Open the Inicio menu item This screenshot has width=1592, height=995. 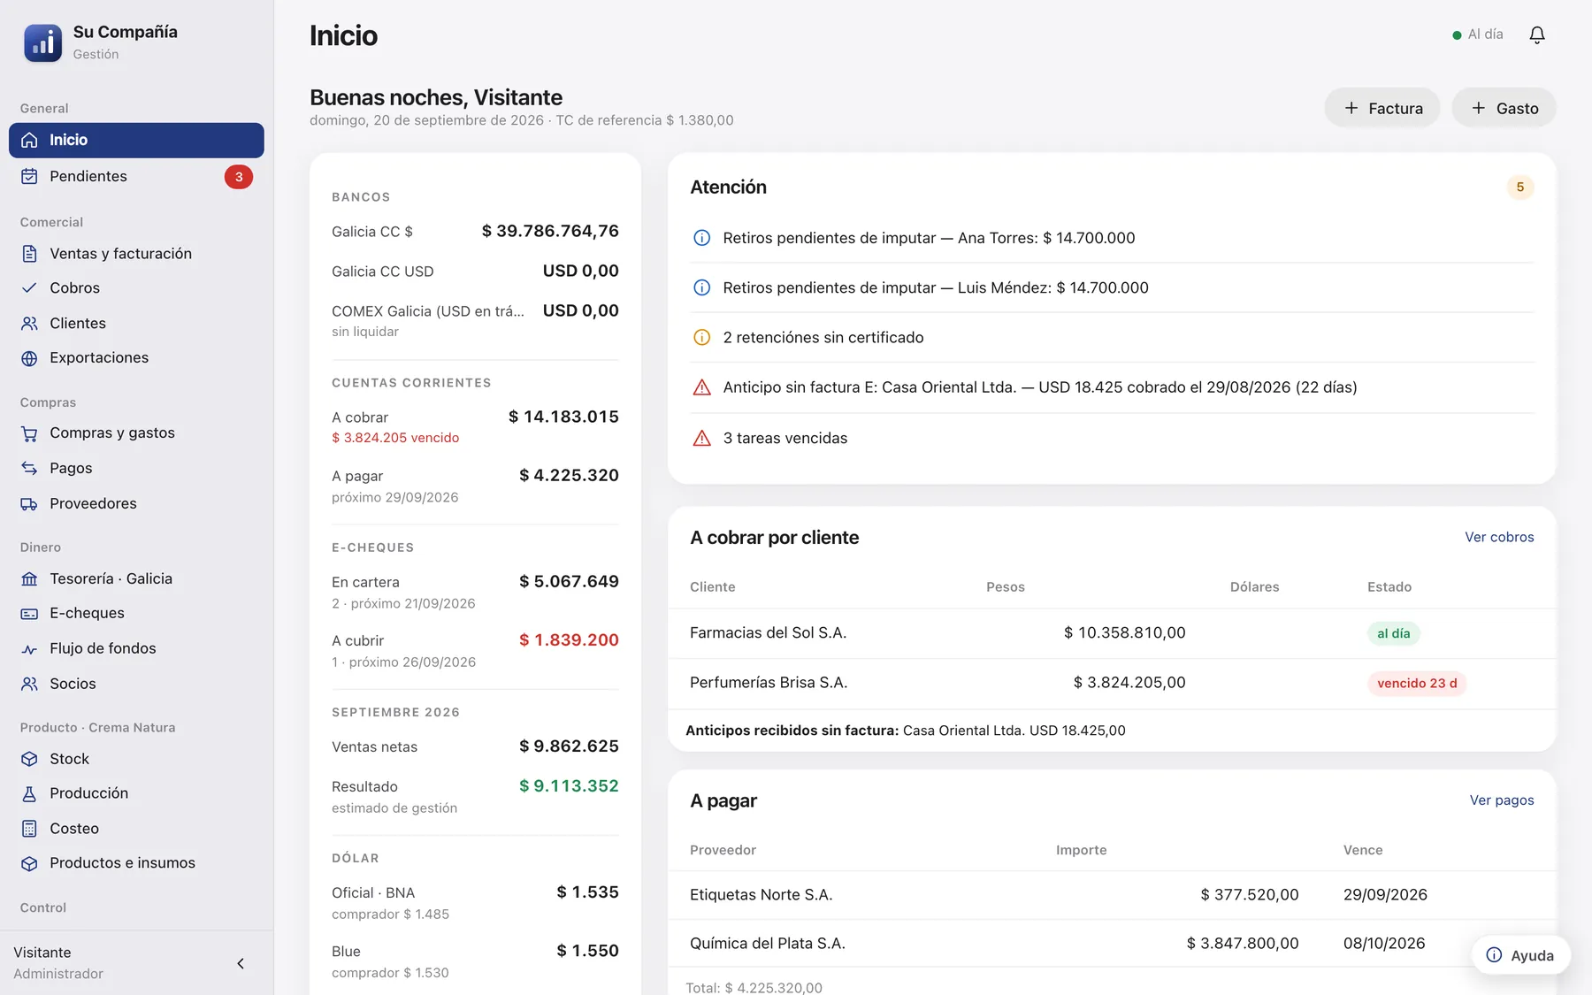(x=136, y=140)
